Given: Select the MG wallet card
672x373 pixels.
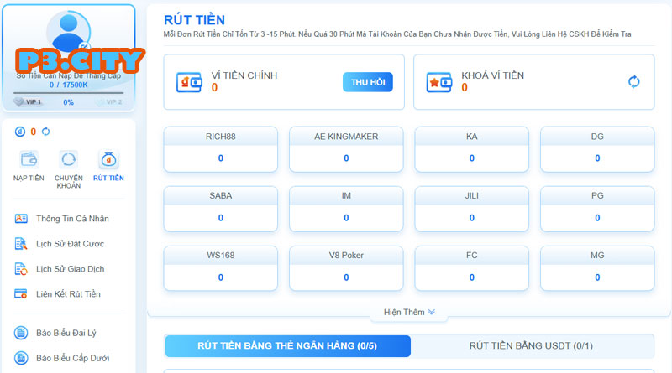Looking at the screenshot, I should pos(597,268).
